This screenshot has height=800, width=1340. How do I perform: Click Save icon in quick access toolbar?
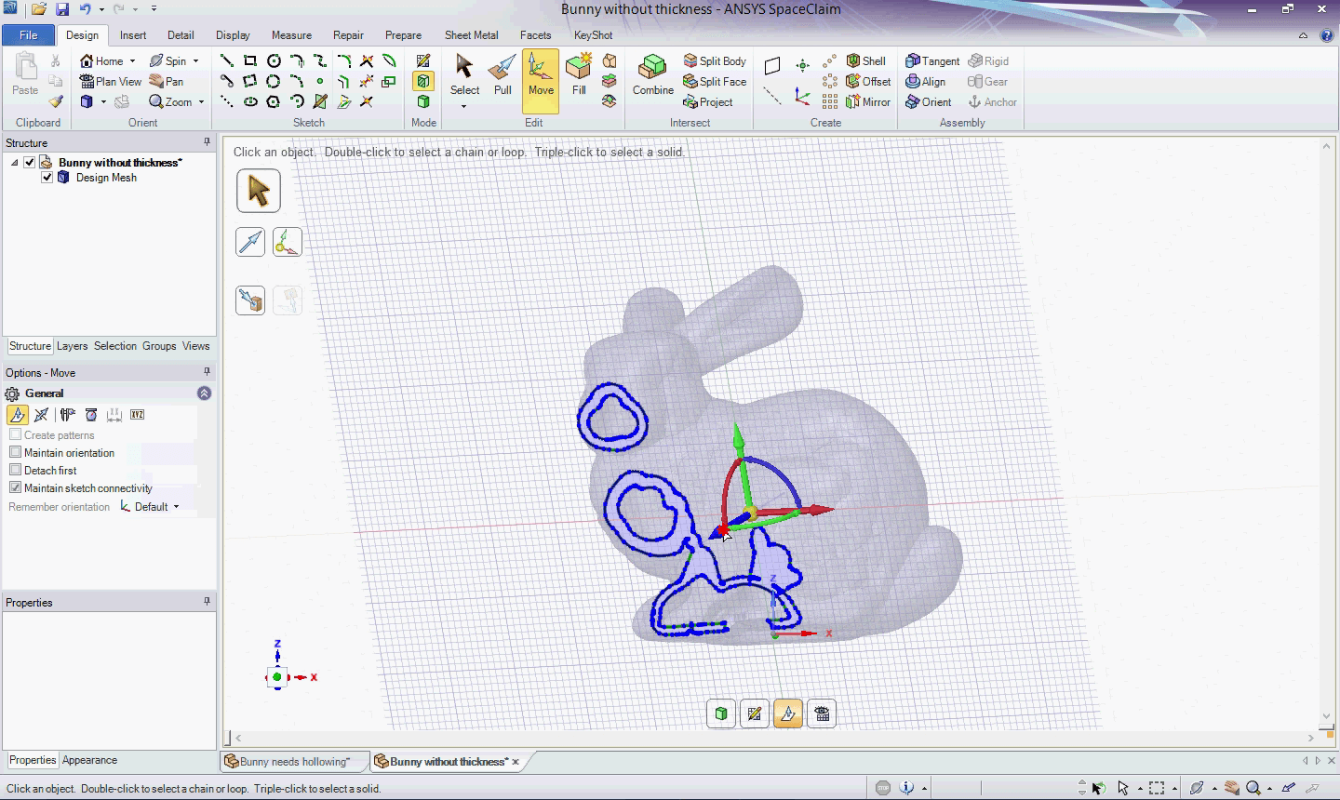61,9
